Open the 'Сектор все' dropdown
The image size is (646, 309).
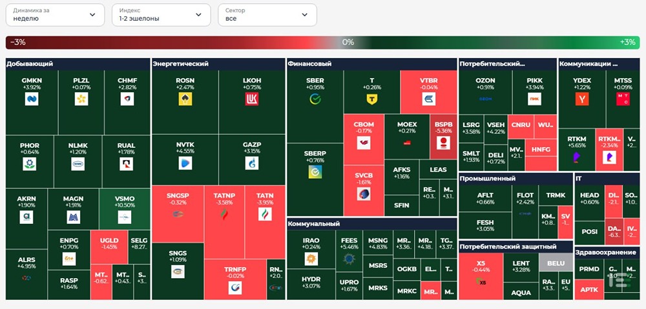[267, 15]
